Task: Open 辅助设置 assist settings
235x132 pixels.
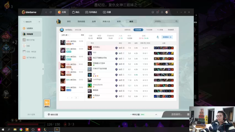Action: click(53, 114)
